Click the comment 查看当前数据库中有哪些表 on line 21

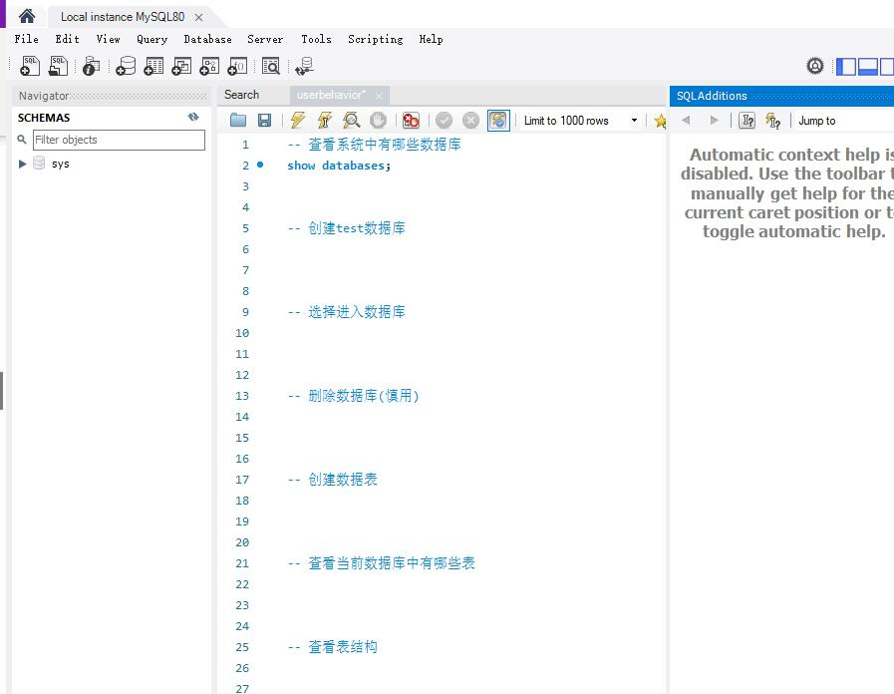381,563
